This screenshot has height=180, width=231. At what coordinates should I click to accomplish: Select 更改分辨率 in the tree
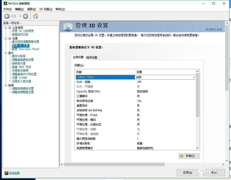(x=19, y=56)
